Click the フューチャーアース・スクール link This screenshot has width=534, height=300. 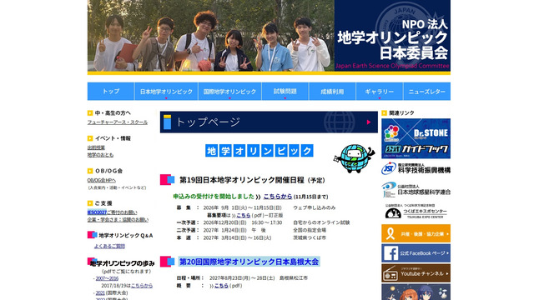coord(118,122)
